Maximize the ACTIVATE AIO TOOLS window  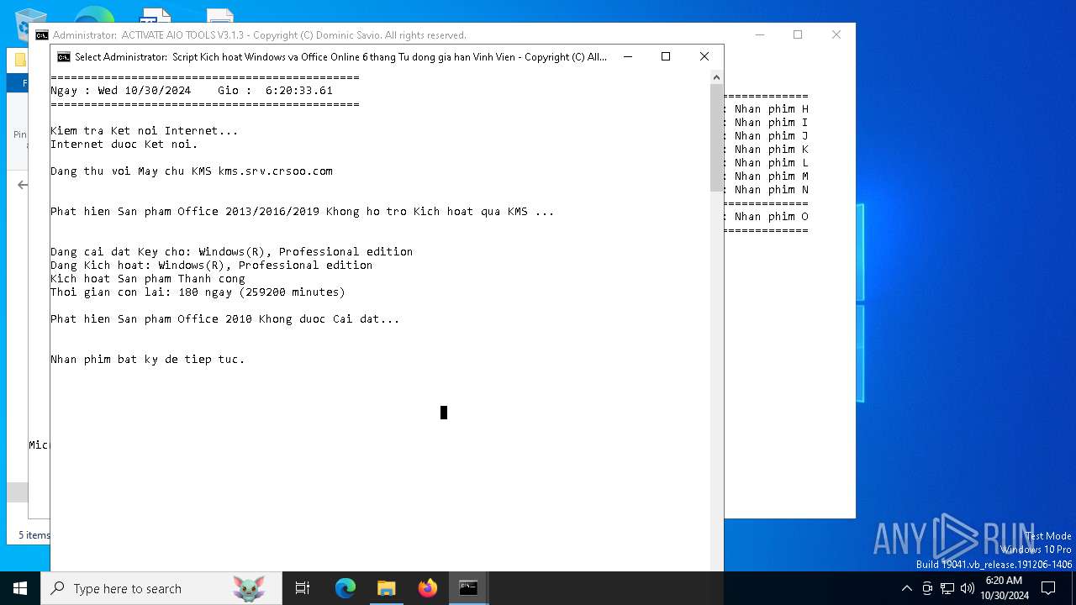[x=798, y=34]
